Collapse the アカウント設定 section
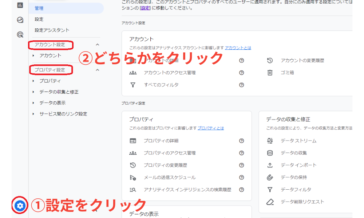The image size is (364, 218). coord(97,44)
